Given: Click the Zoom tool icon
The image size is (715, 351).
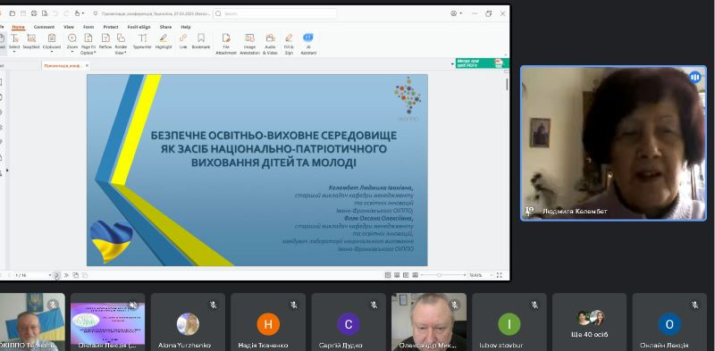Looking at the screenshot, I should tap(72, 38).
